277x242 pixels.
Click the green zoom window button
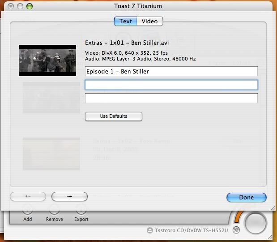coord(30,6)
